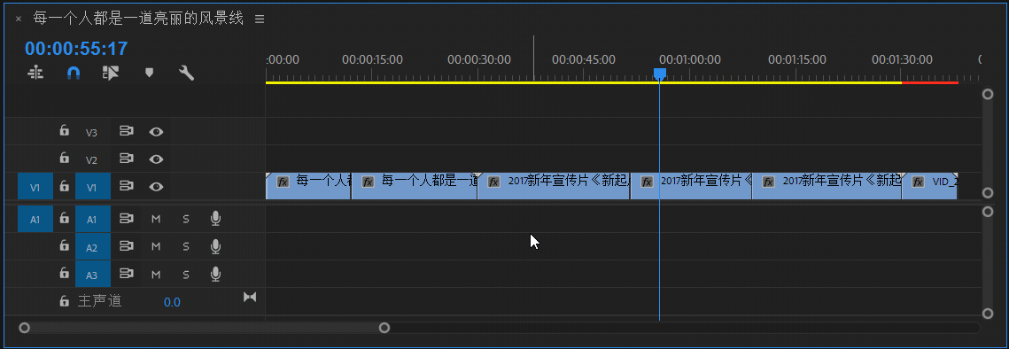
Task: Solo audio track A3
Action: (x=186, y=275)
